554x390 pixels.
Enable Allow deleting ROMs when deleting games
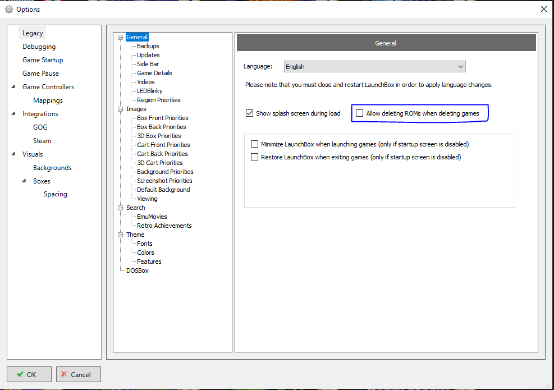click(359, 113)
